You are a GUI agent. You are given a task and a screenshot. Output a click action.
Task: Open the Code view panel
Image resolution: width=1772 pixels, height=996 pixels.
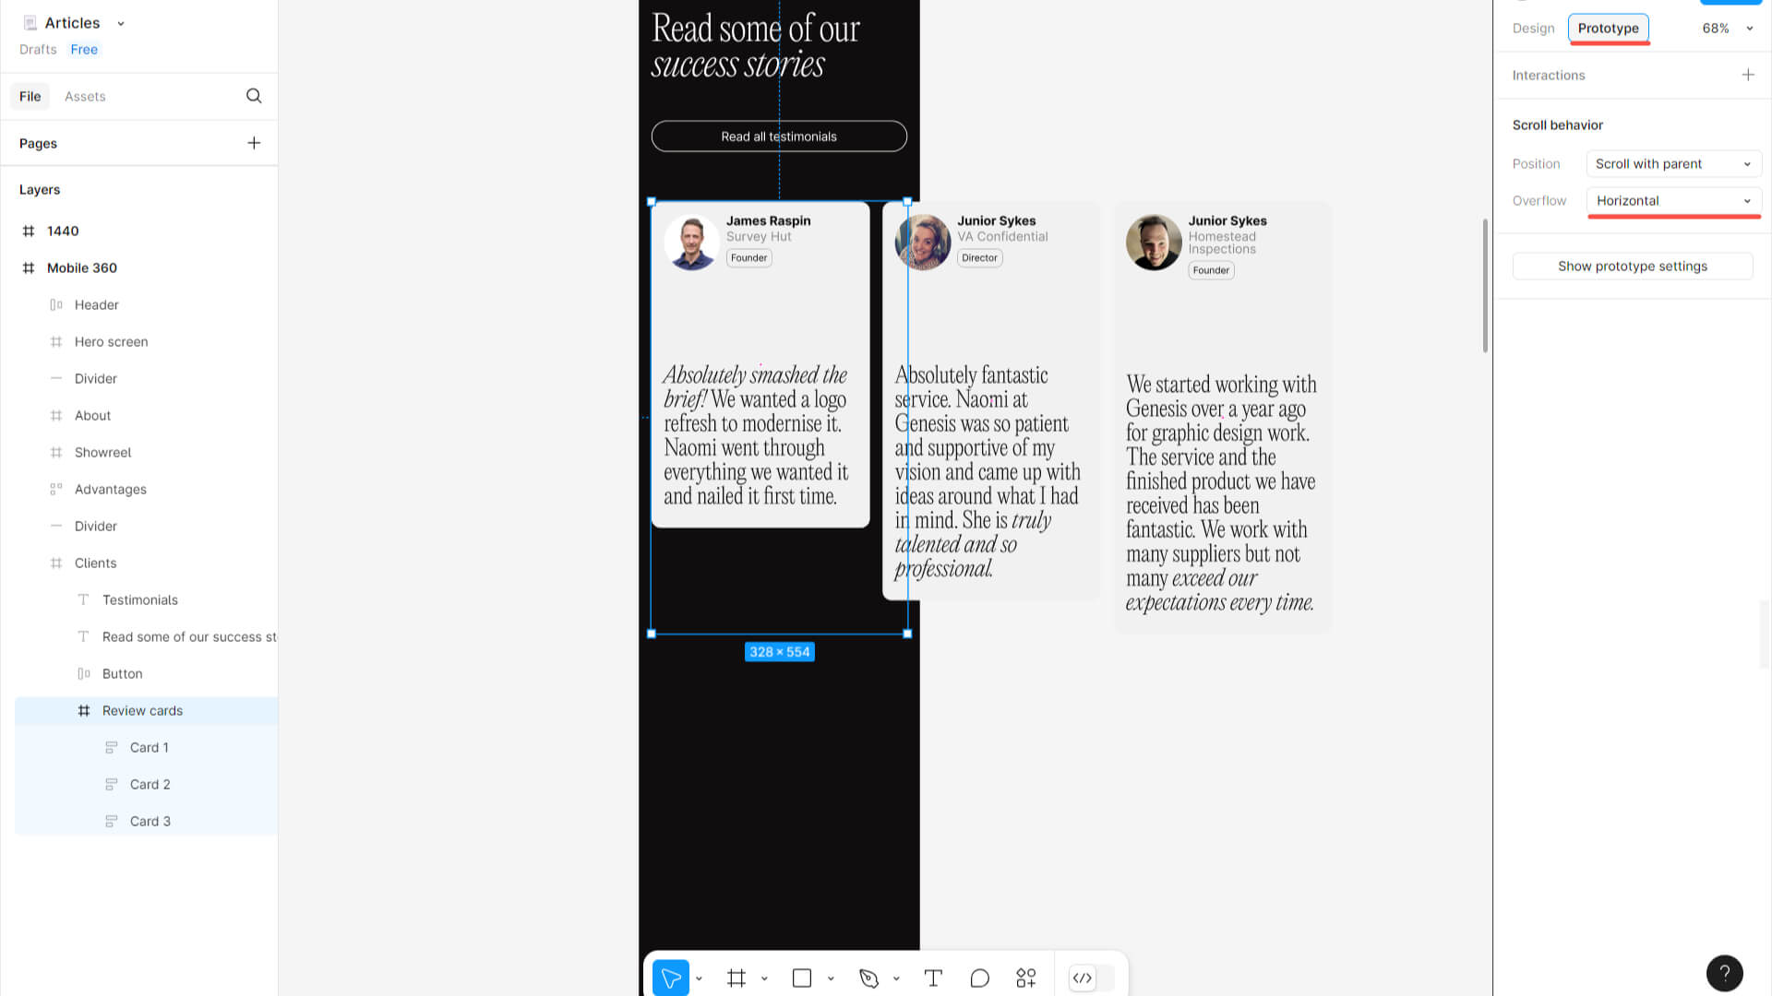click(1084, 978)
